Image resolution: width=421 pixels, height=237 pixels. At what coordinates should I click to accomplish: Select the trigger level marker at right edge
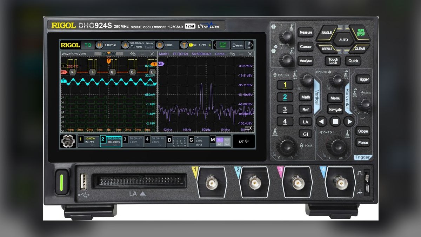[x=154, y=64]
